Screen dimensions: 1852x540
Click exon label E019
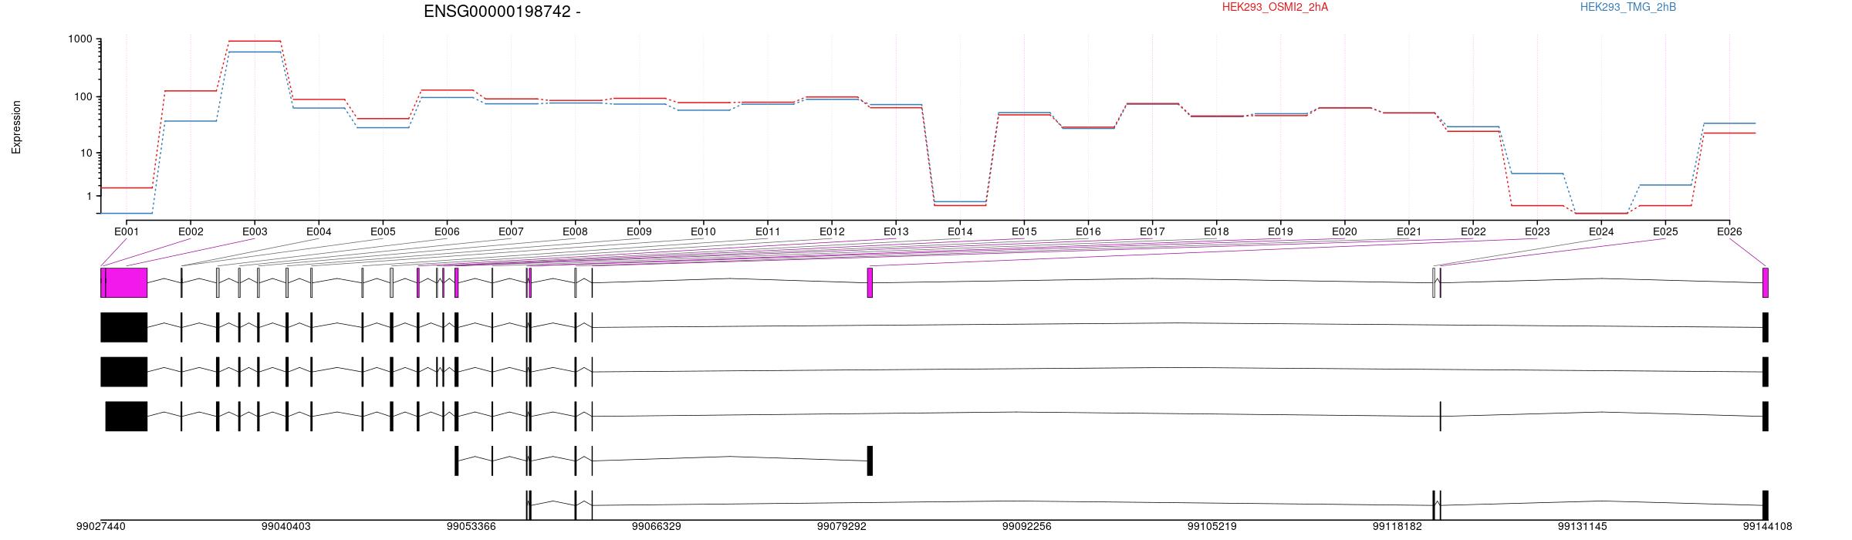(1280, 231)
